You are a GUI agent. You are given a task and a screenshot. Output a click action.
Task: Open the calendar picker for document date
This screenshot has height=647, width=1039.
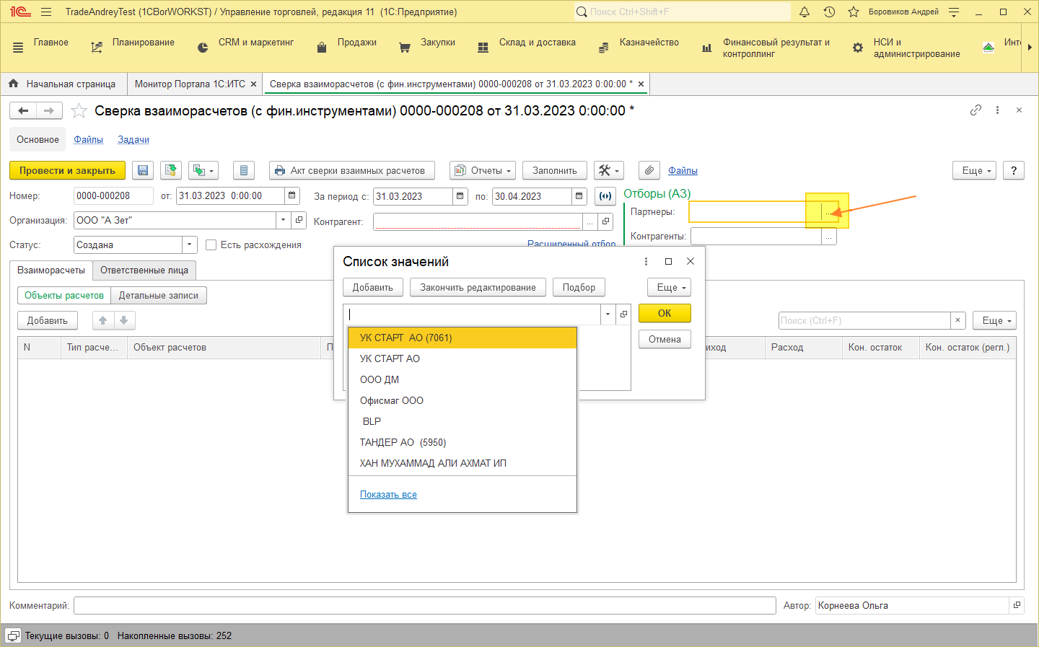tap(292, 195)
